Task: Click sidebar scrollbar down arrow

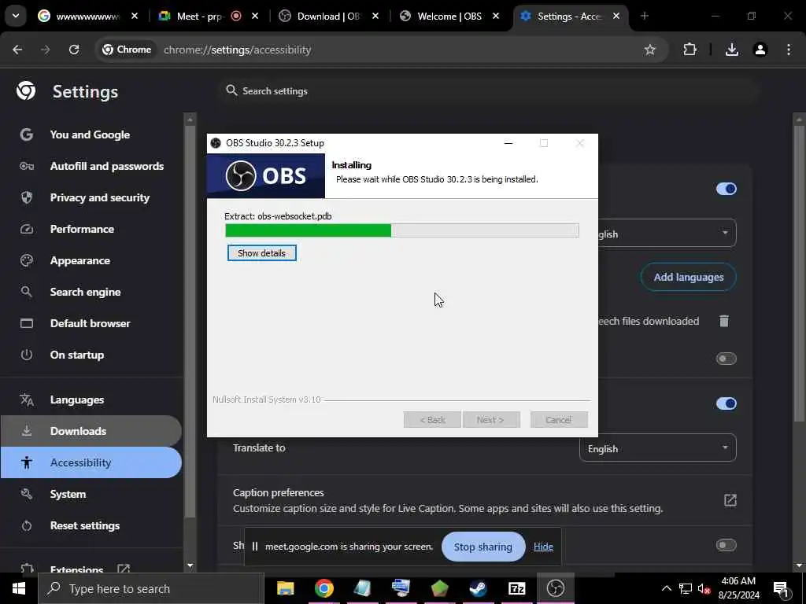Action: 190,565
